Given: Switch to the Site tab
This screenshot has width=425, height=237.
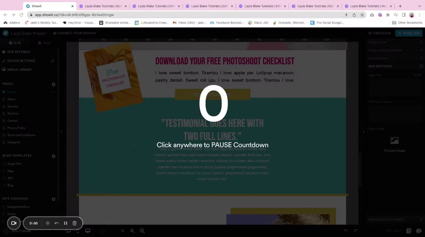Looking at the screenshot, I should click(x=15, y=43).
